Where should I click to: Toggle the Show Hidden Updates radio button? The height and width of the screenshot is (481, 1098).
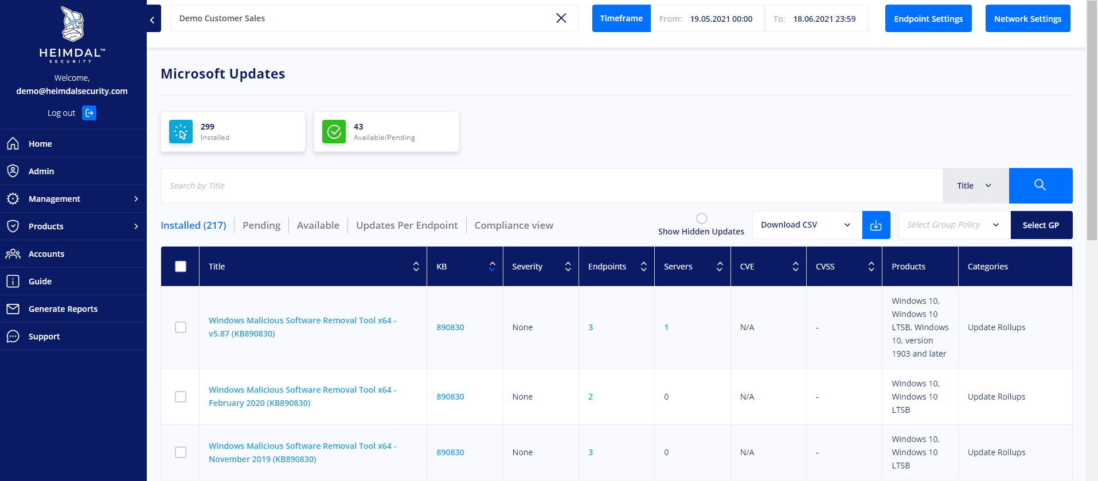point(702,218)
